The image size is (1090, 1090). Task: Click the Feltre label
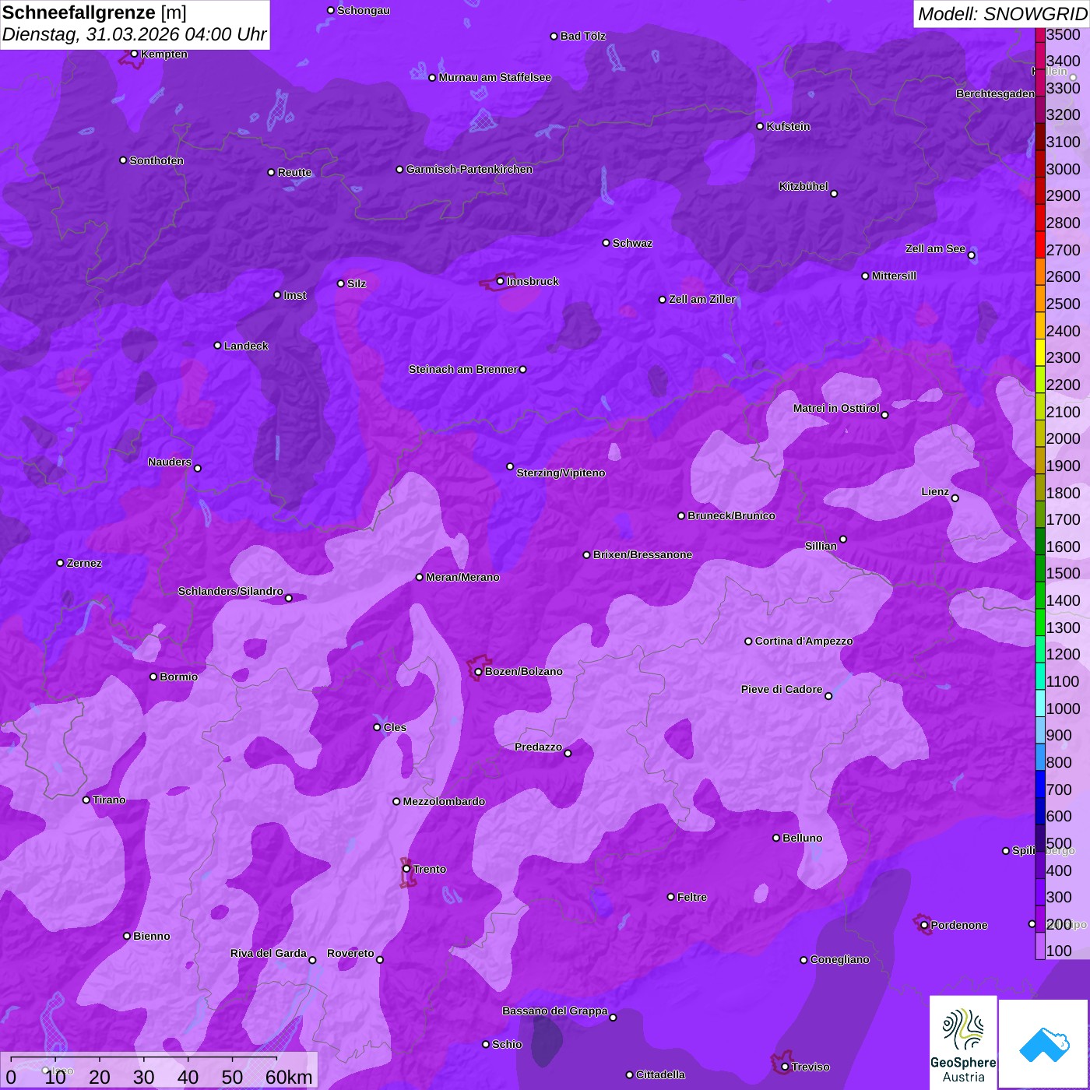tap(692, 897)
